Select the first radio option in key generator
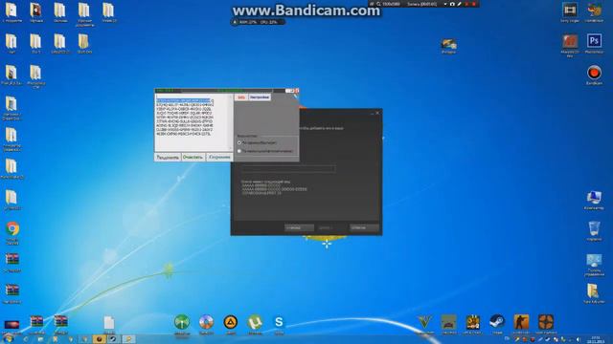The image size is (613, 344). (239, 142)
